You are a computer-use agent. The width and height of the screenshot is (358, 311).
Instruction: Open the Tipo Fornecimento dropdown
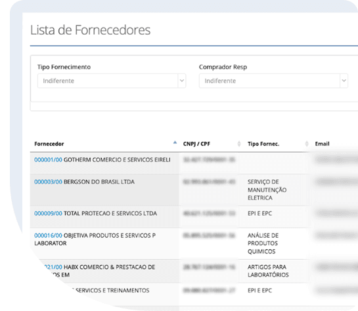[112, 81]
